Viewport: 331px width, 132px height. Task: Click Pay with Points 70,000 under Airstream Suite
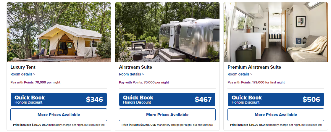[144, 82]
